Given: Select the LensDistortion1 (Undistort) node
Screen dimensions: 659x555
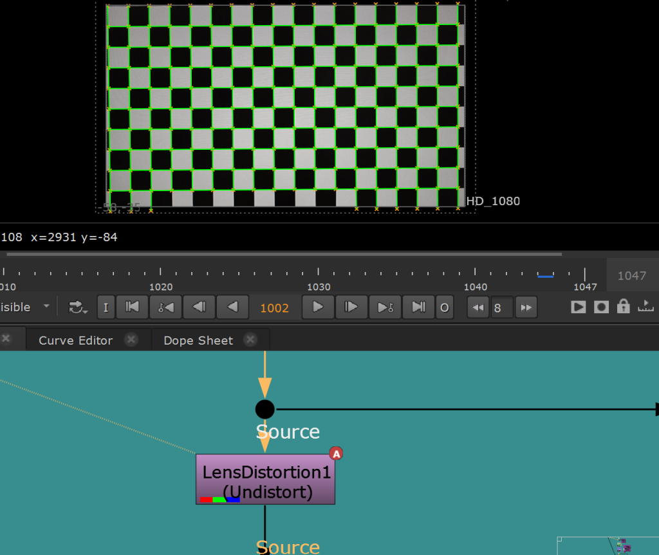Looking at the screenshot, I should (266, 479).
